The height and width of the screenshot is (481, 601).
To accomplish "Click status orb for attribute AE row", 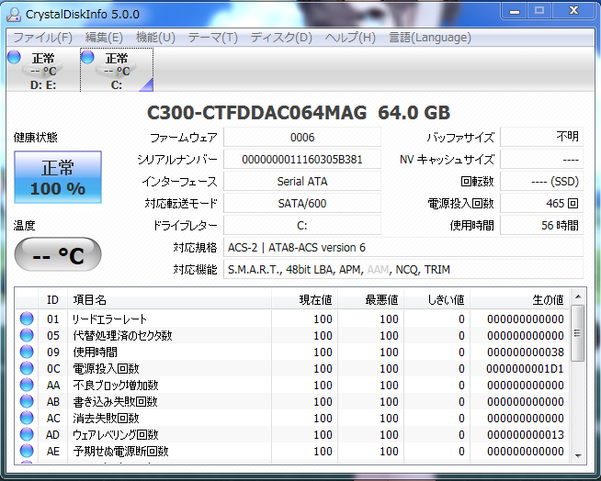I will [x=27, y=451].
